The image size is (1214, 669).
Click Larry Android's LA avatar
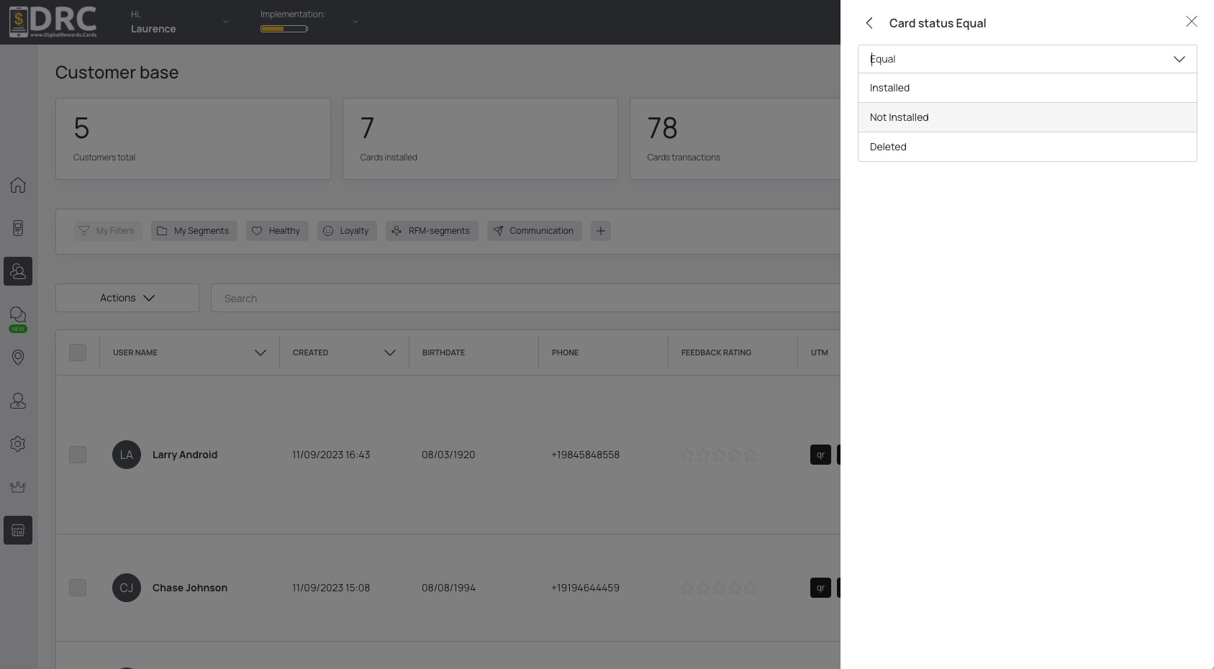(x=127, y=455)
